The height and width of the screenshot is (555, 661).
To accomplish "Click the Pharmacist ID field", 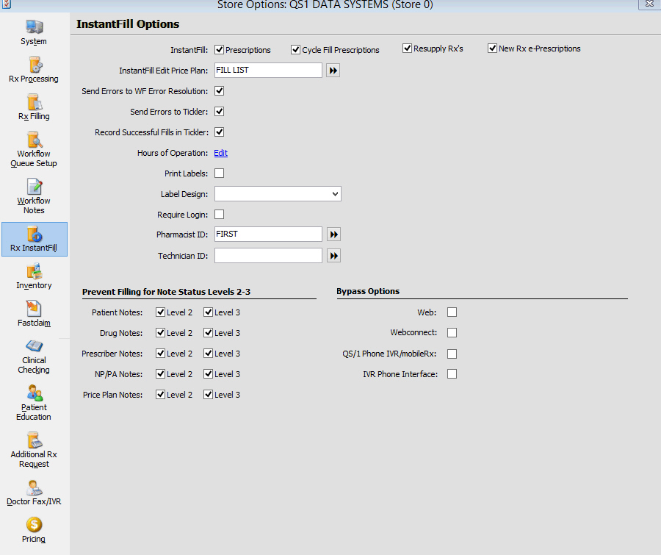I will [268, 234].
